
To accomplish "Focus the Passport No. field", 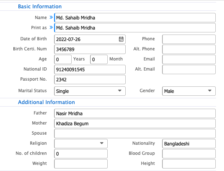I will [x=90, y=80].
